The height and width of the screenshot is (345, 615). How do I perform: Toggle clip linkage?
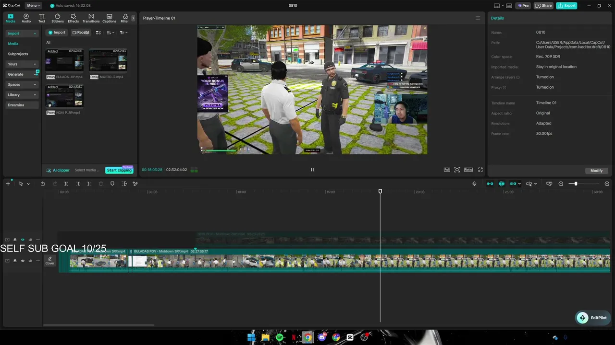tap(513, 184)
